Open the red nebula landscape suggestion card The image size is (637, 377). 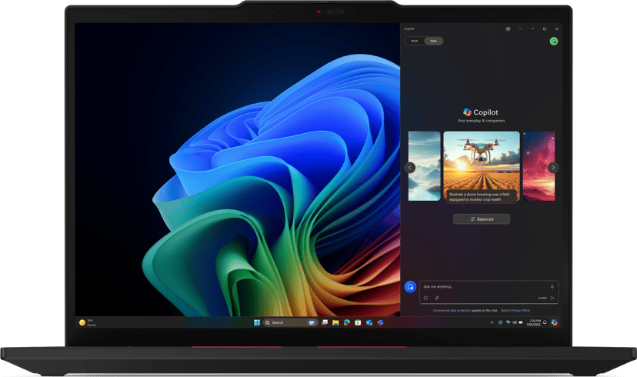tap(539, 166)
